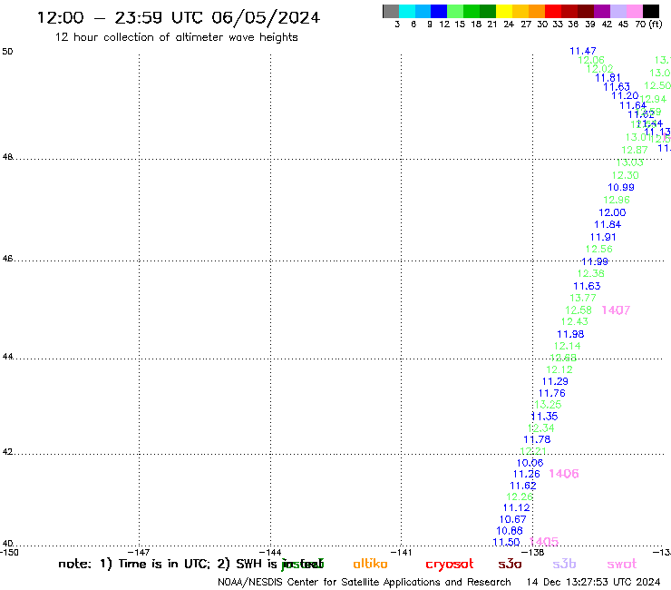Screen dimensions: 671x590
Task: Click the 's3a' satellite legend label
Action: 510,564
